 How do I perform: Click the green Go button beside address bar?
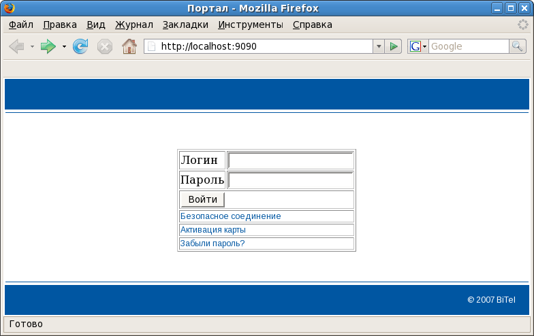[394, 46]
